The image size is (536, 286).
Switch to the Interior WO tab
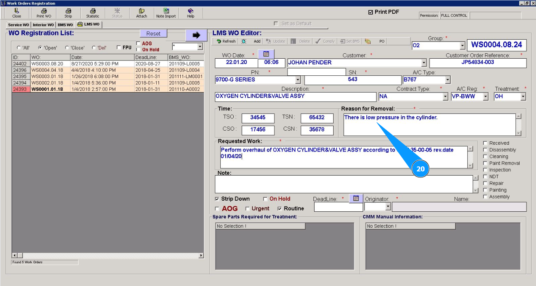[x=43, y=25]
